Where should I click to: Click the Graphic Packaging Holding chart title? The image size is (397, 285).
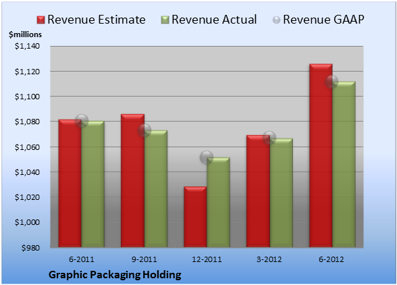(115, 275)
